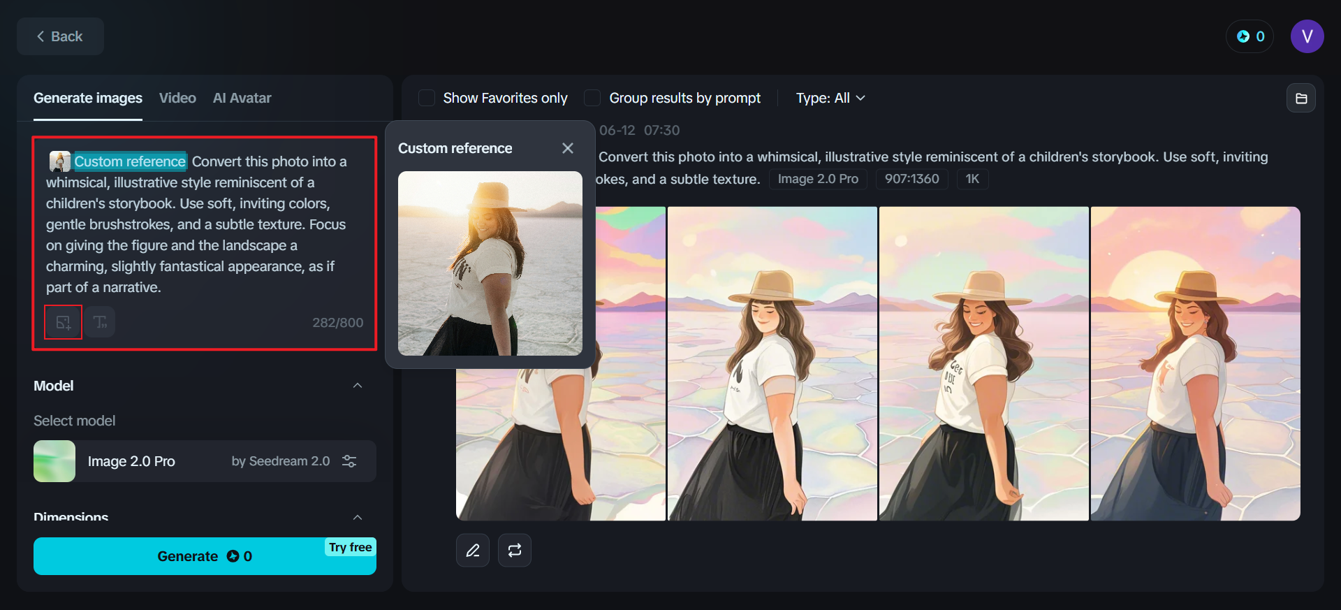Open the second generated storybook image
The height and width of the screenshot is (610, 1341).
point(772,363)
